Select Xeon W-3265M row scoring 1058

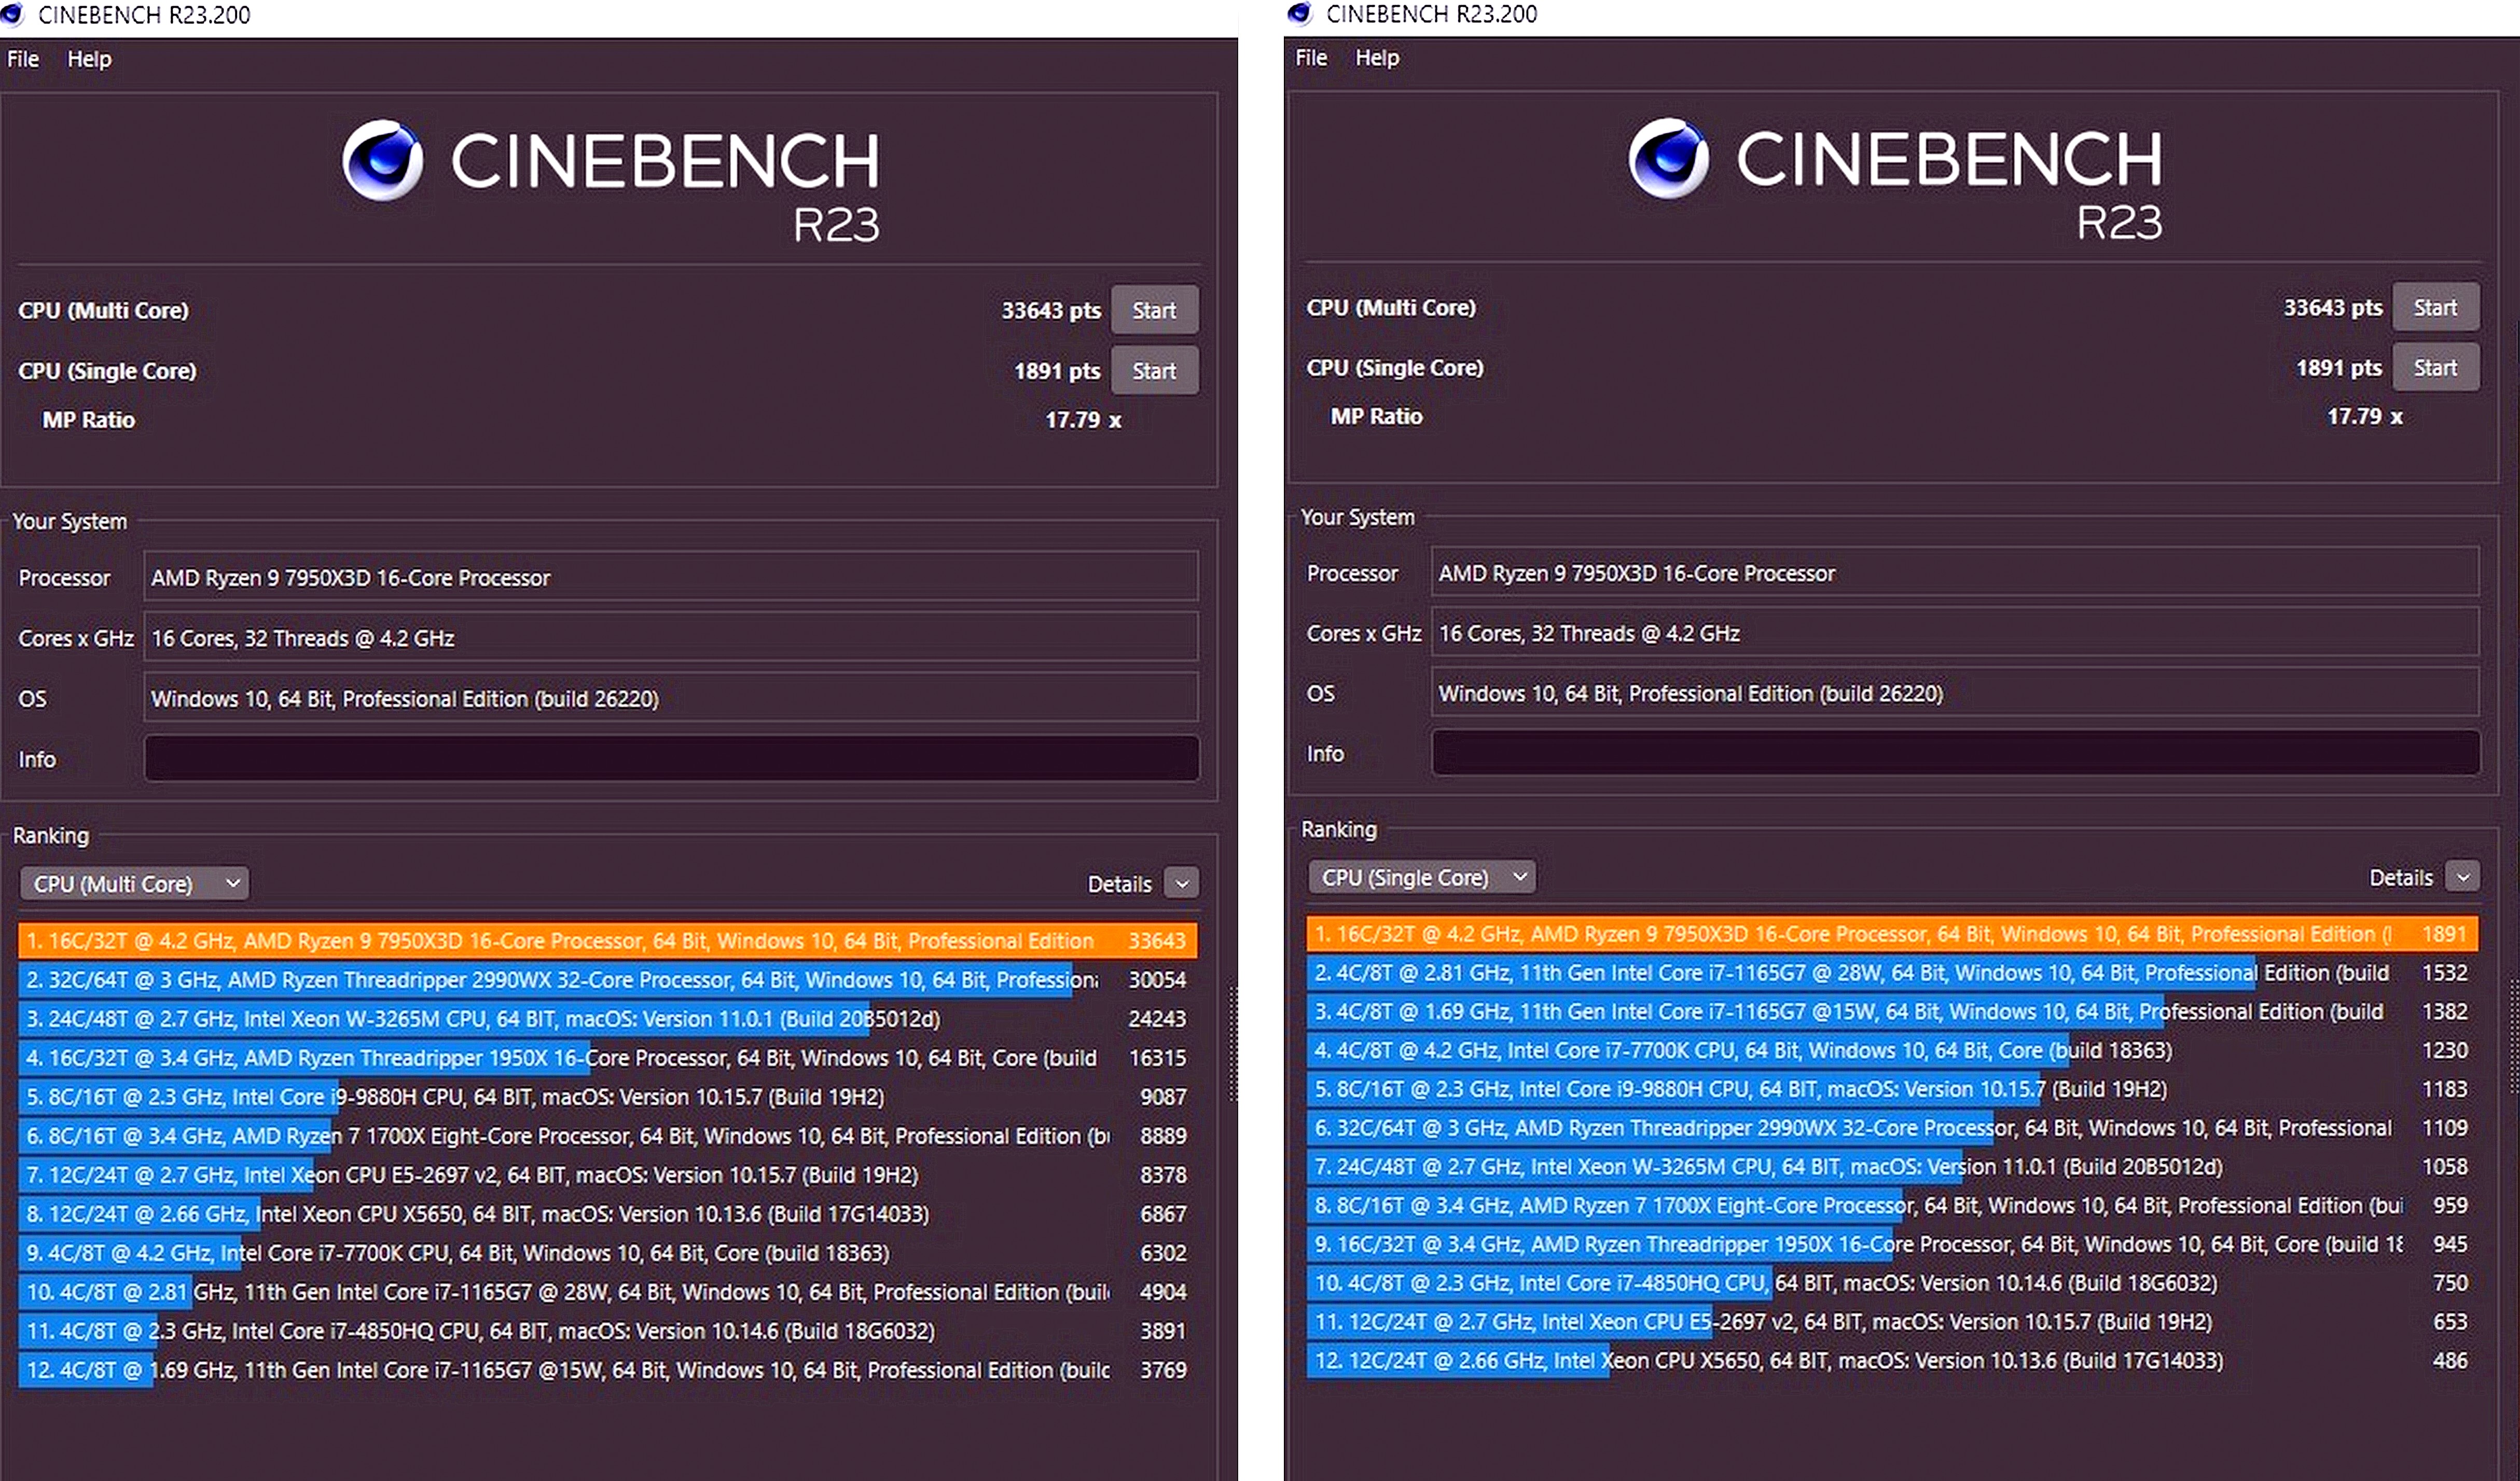1892,1166
